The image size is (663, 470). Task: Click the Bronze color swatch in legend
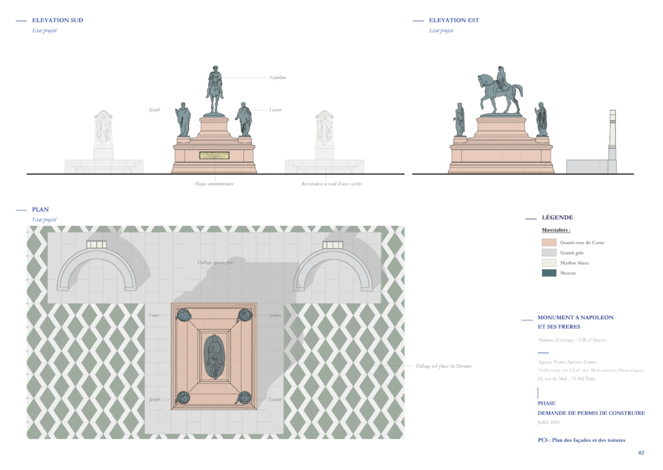coord(548,273)
